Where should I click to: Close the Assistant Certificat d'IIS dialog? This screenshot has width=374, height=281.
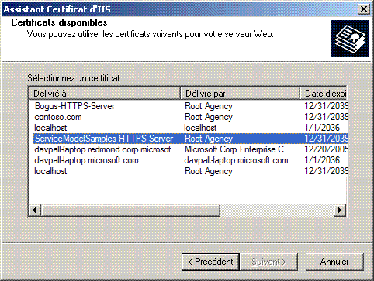click(x=363, y=9)
